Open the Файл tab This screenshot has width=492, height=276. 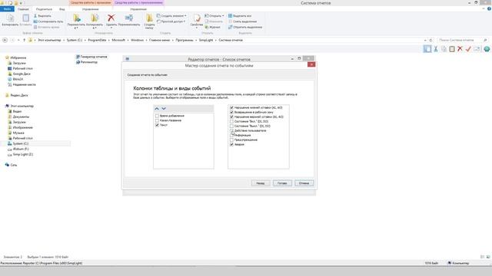tap(7, 9)
